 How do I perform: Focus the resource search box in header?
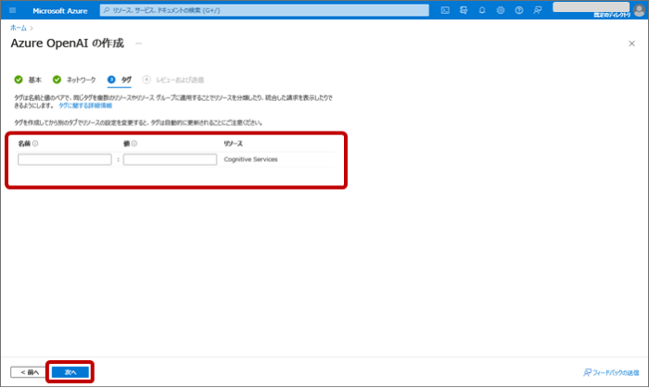tap(264, 10)
